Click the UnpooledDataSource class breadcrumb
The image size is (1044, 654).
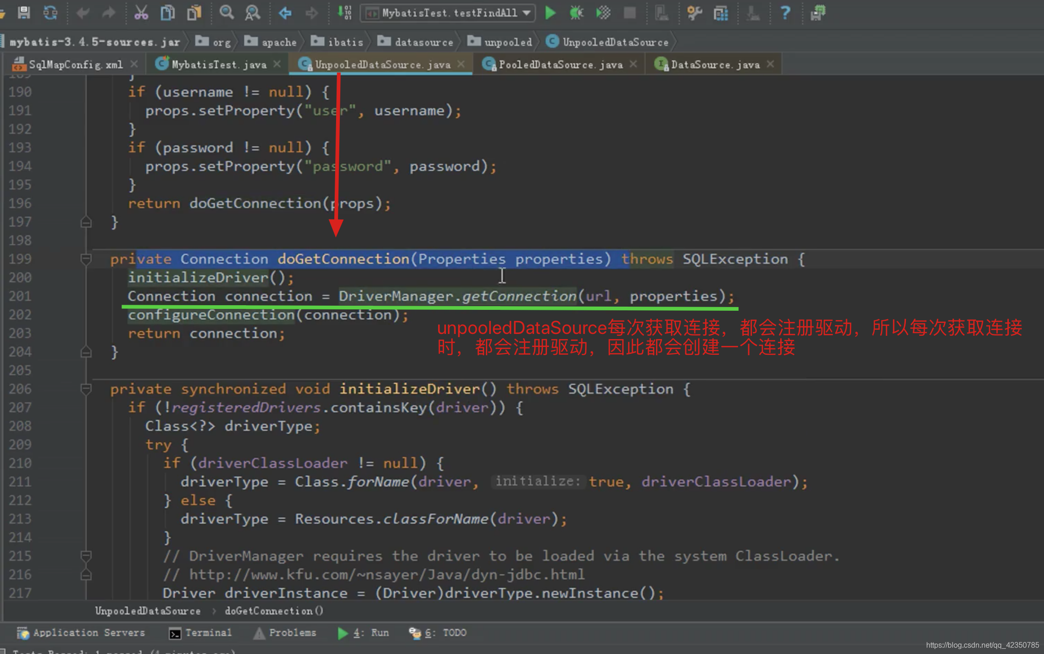(607, 42)
